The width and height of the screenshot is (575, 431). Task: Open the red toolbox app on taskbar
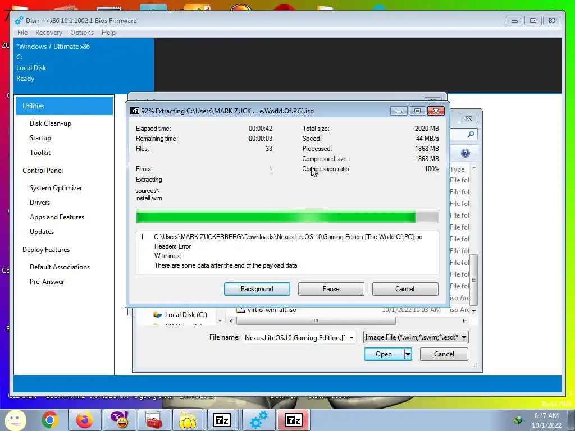pos(154,420)
